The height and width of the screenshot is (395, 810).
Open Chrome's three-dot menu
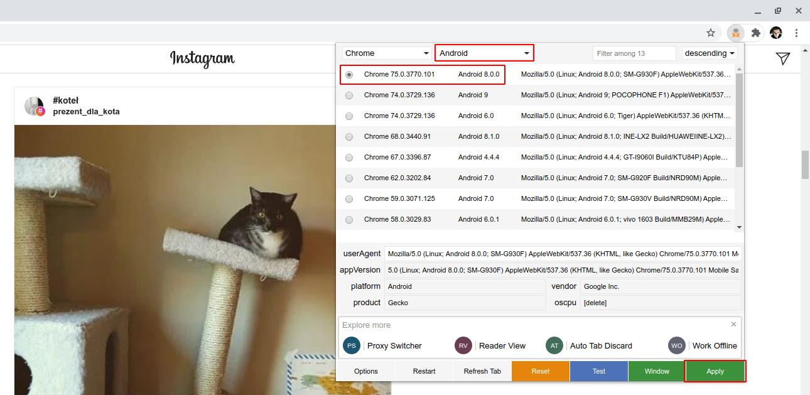(x=796, y=33)
